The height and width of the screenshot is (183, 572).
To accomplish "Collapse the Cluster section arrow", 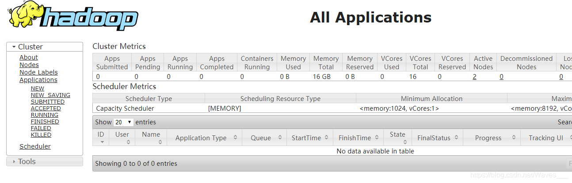I will [14, 47].
